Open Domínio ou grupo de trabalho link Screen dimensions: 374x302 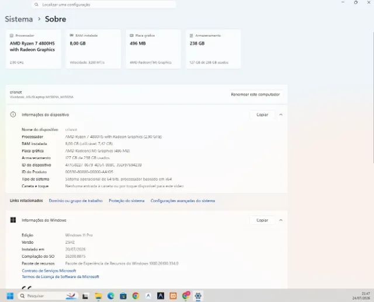pyautogui.click(x=75, y=201)
